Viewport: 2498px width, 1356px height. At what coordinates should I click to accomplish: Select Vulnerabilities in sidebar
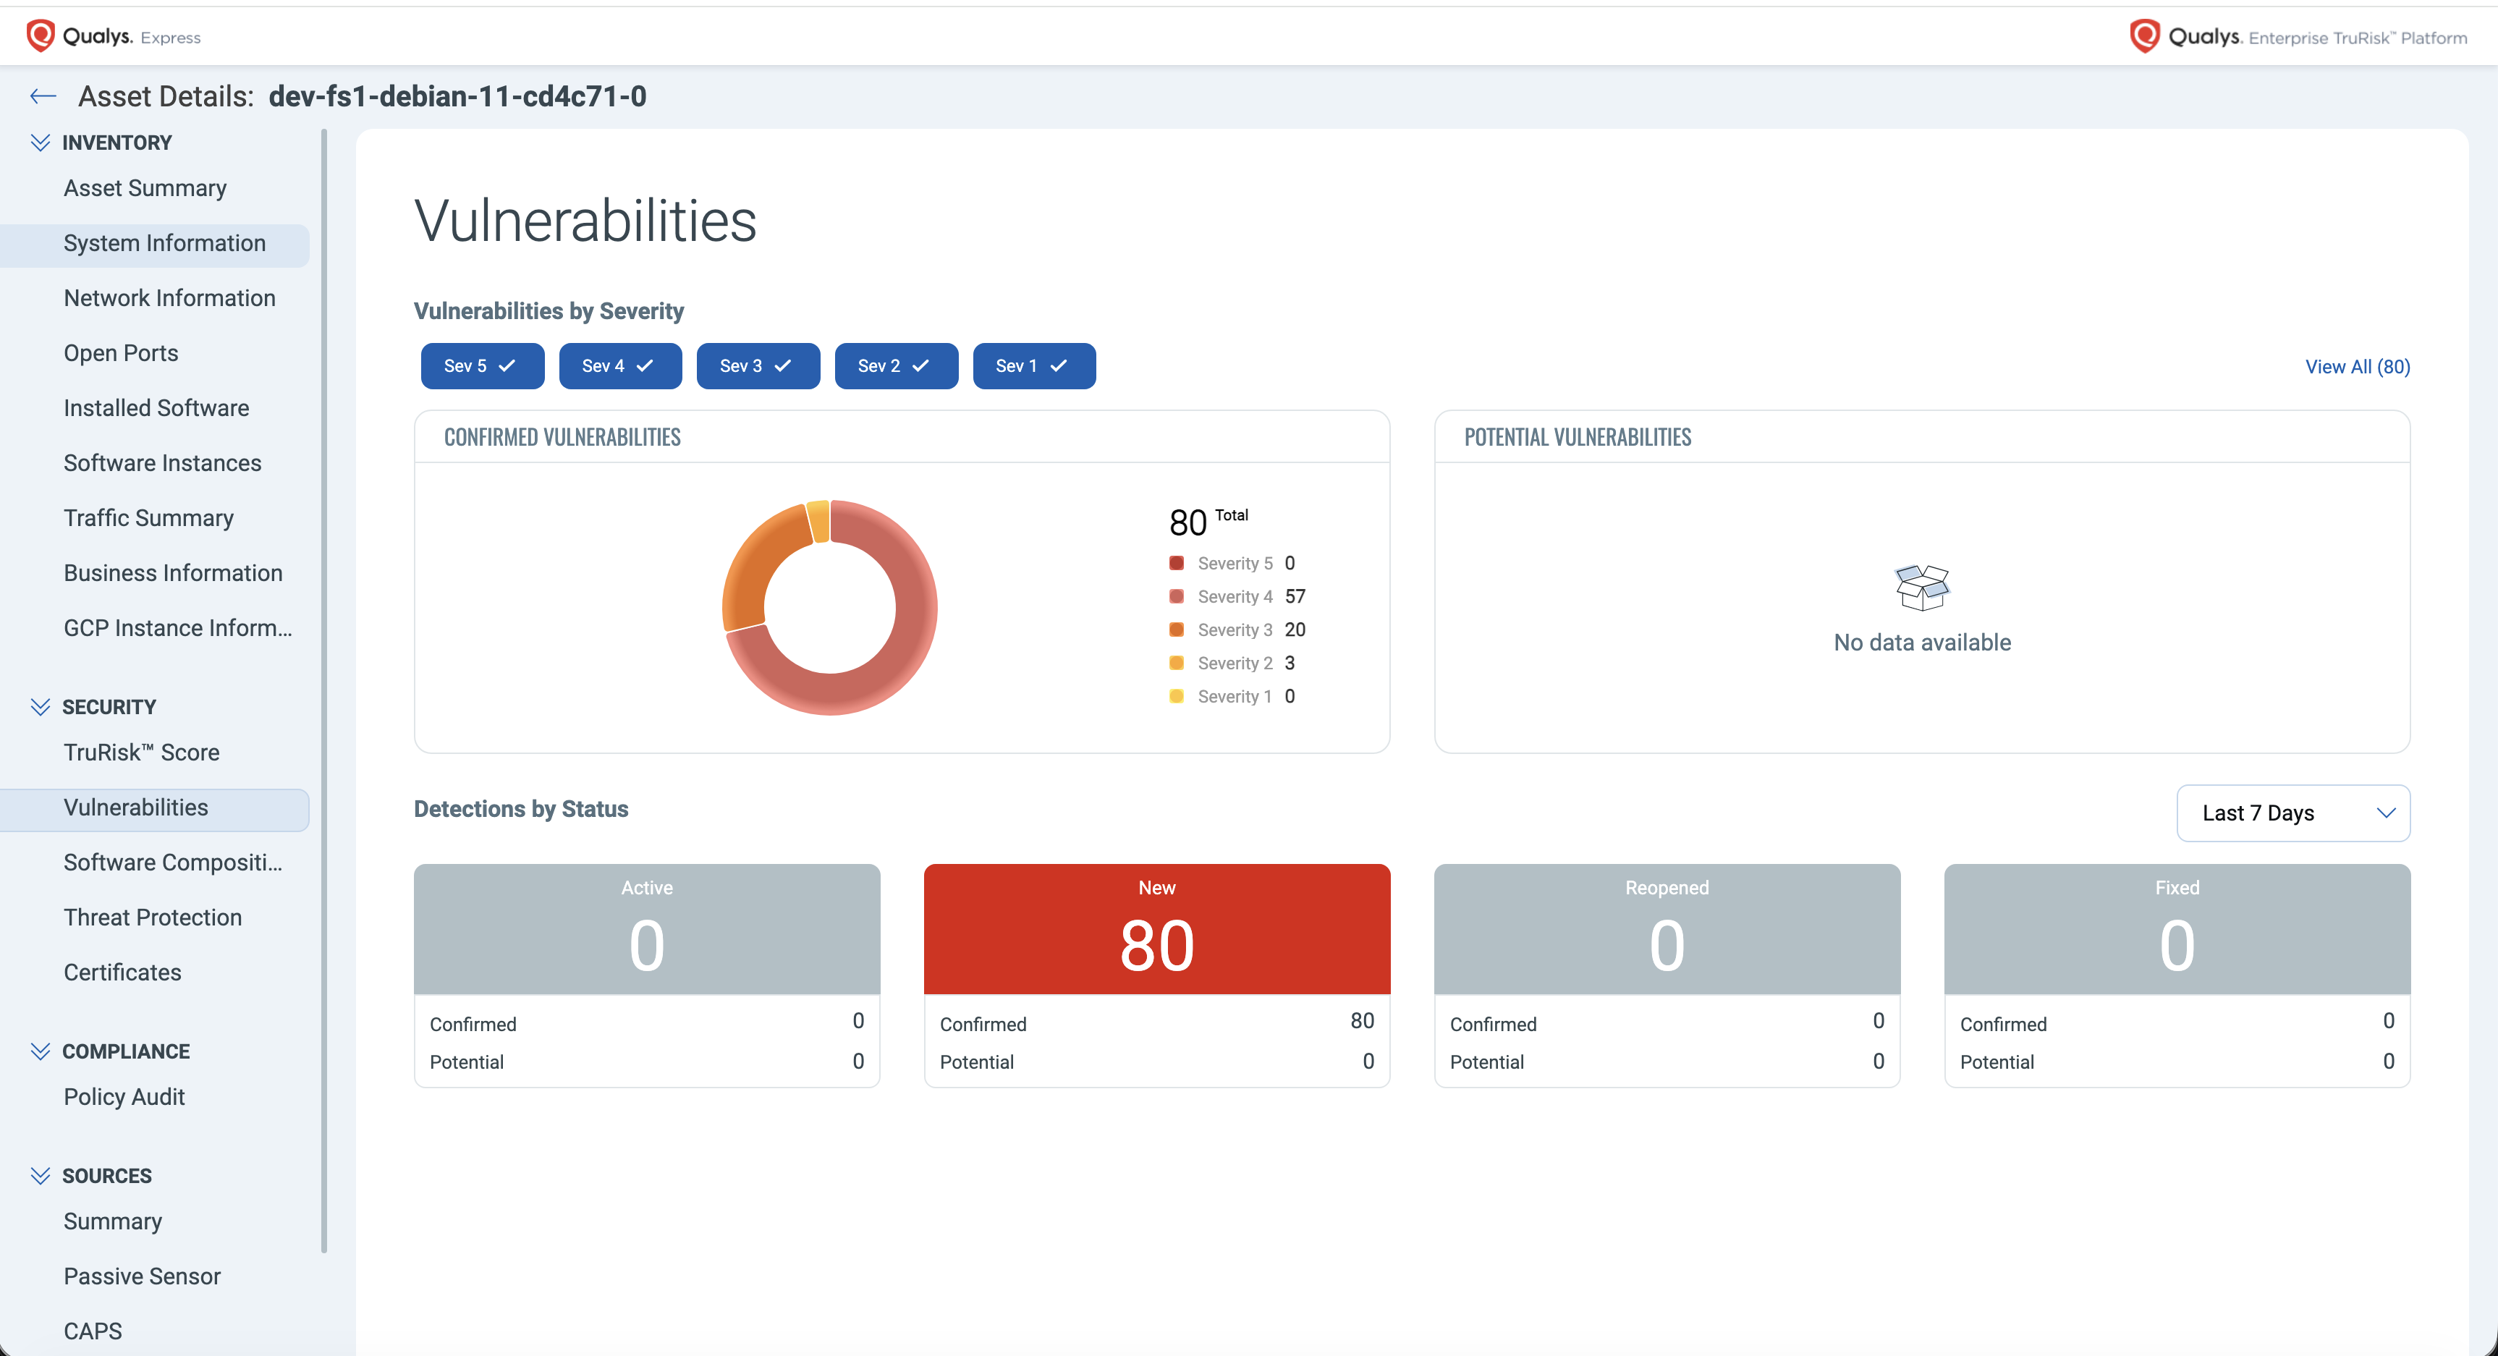point(155,808)
